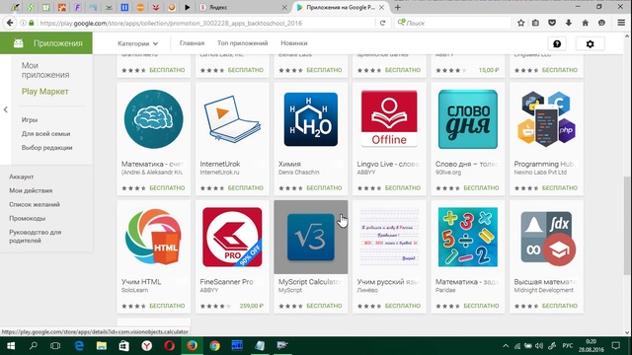Image resolution: width=632 pixels, height=355 pixels.
Task: Open Аккаунт link
Action: point(22,177)
